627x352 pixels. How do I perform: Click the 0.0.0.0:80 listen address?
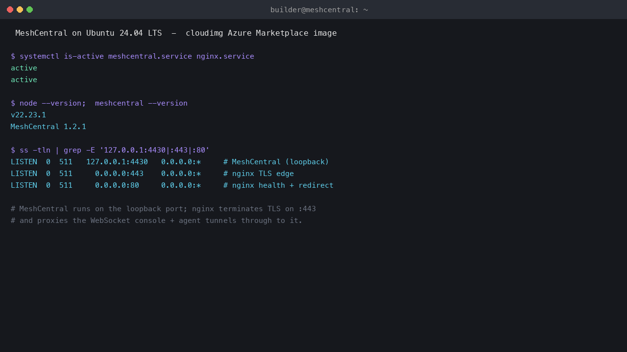(117, 185)
